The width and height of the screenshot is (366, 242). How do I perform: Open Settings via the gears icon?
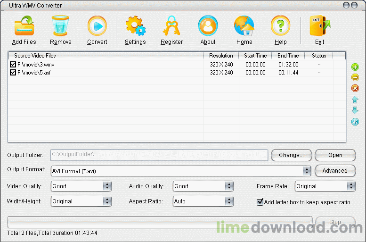[135, 26]
